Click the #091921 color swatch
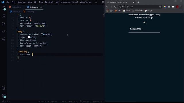 click(x=42, y=34)
